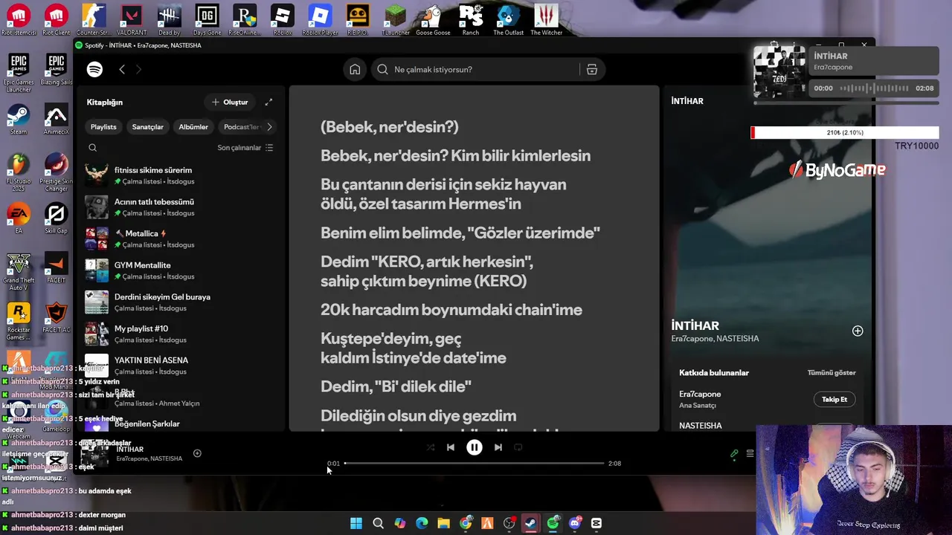Click lyric line '20k harcadım boynumdaki chain'ime'
The width and height of the screenshot is (952, 535).
[x=451, y=310]
